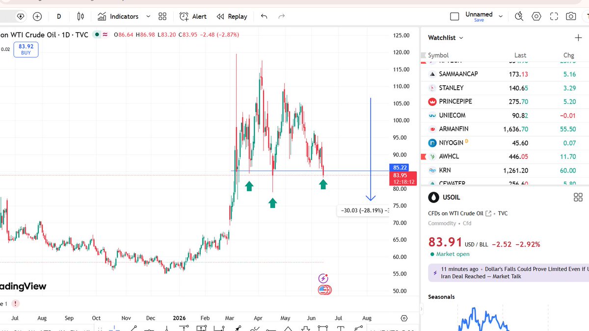The width and height of the screenshot is (589, 331).
Task: Sort watchlist by Last column
Action: (520, 55)
